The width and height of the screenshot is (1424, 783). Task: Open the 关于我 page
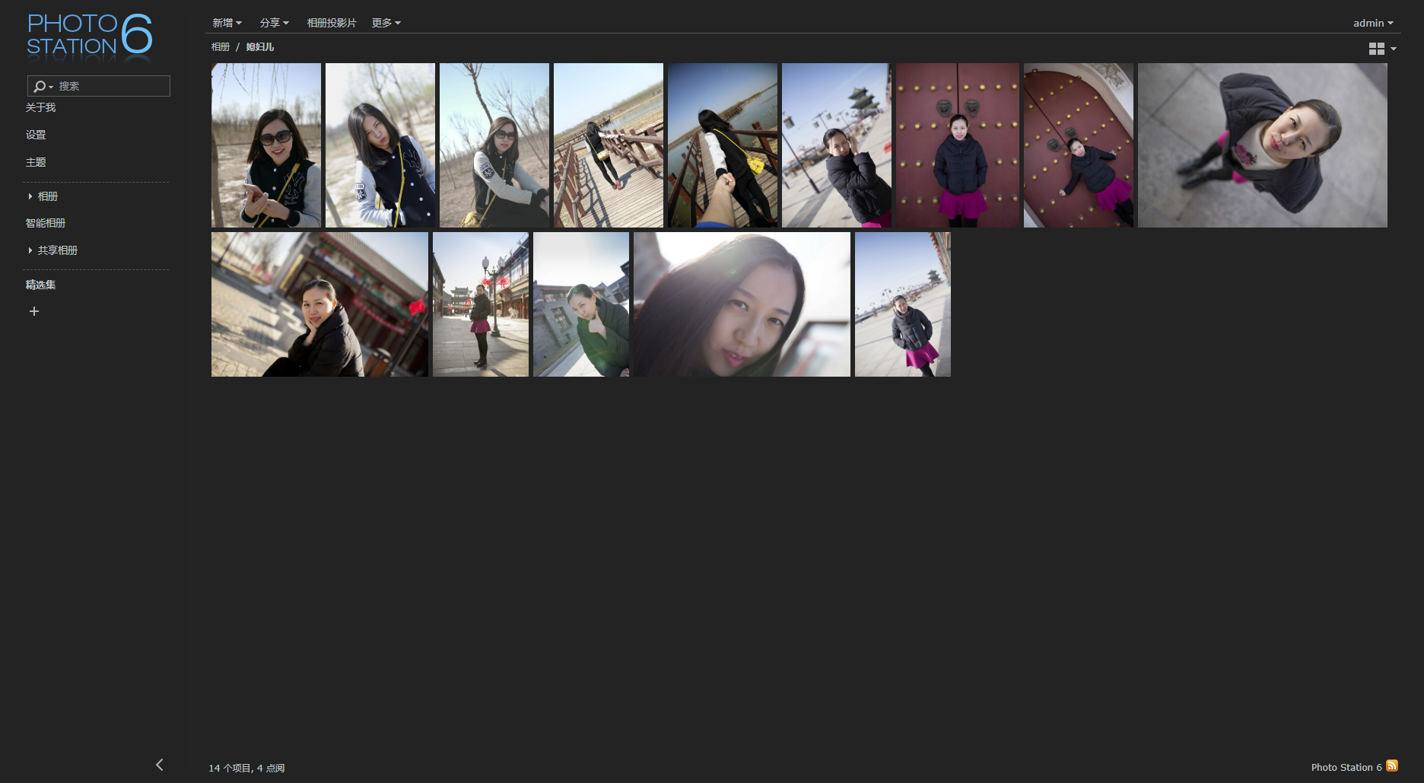[40, 107]
